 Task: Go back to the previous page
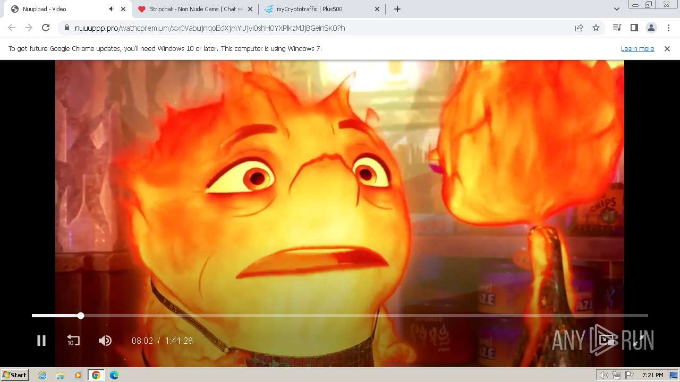point(12,28)
